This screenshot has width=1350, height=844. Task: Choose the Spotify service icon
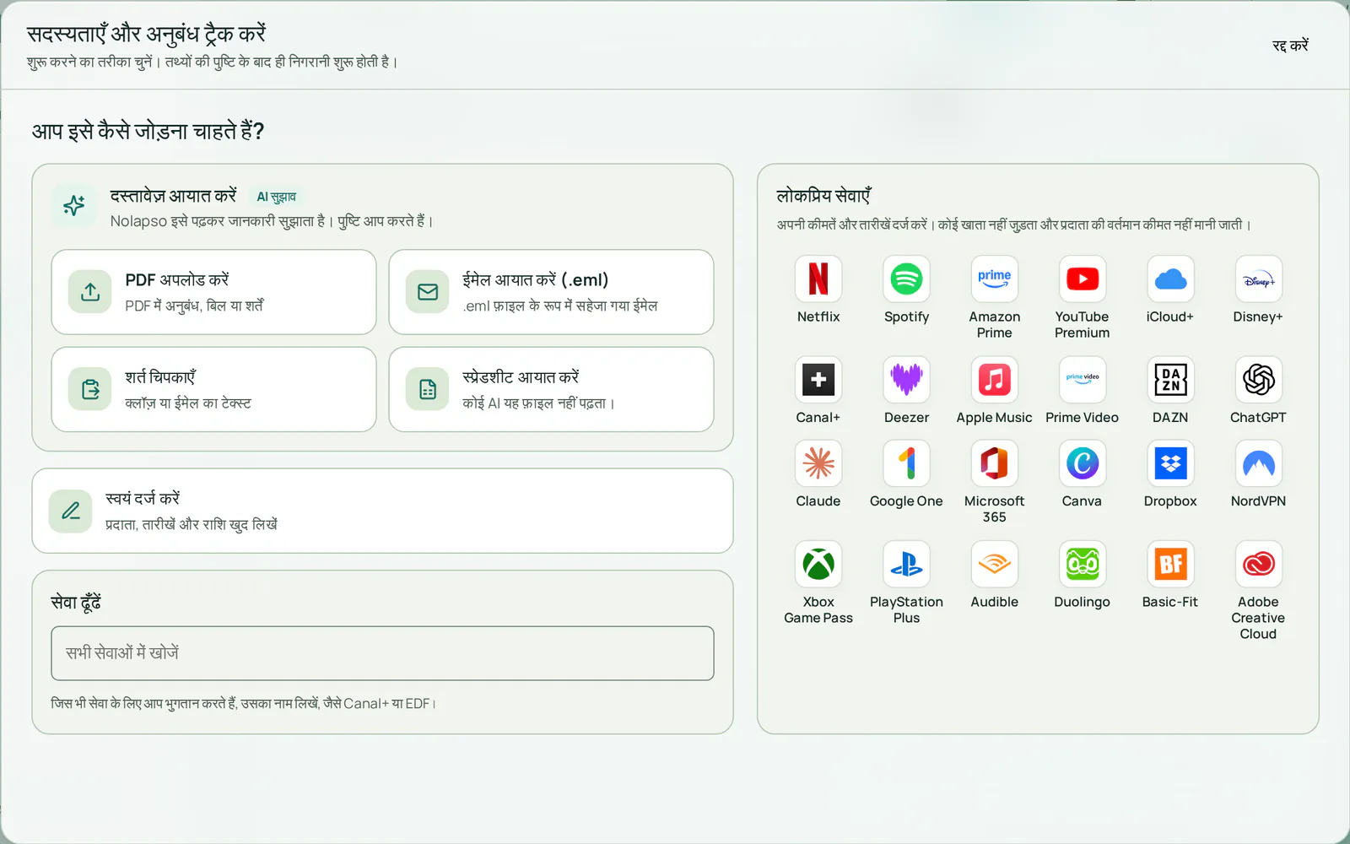(x=906, y=279)
